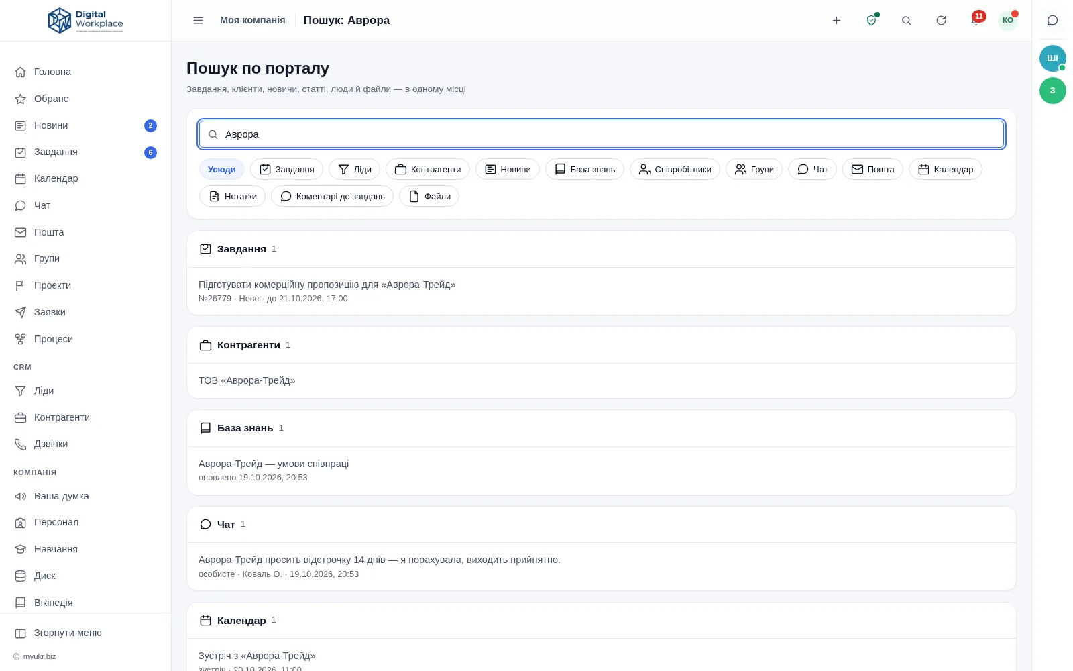Open Новини in sidebar
This screenshot has height=671, width=1073.
coord(86,125)
